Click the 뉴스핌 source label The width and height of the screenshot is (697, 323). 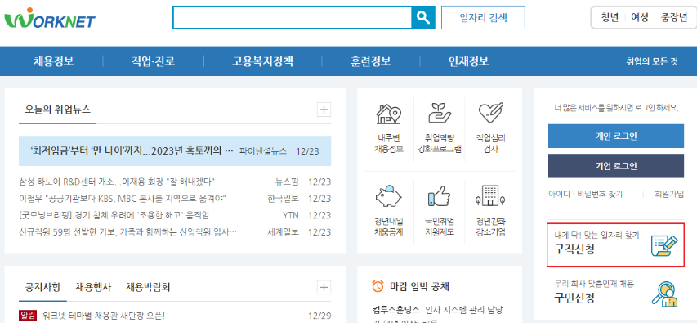pyautogui.click(x=287, y=182)
